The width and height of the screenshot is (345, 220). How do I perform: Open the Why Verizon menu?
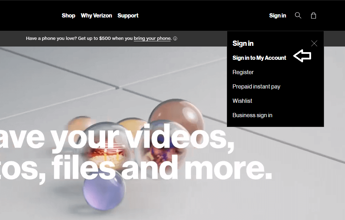click(x=96, y=16)
